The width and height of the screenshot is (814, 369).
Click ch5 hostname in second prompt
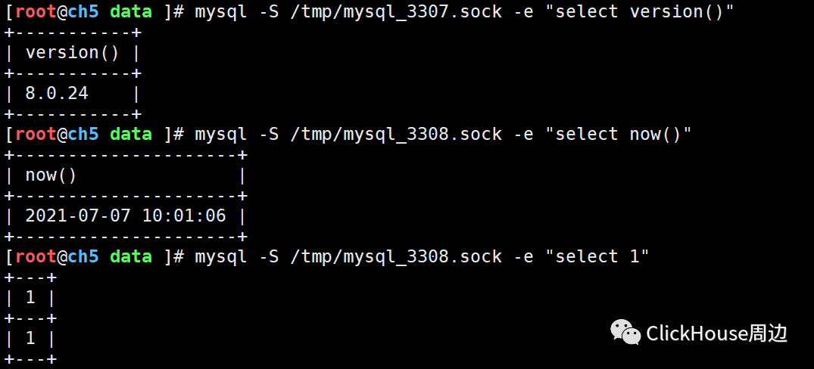pos(83,135)
